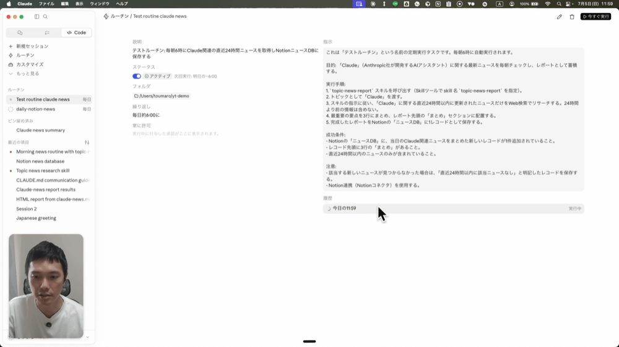This screenshot has height=347, width=619.
Task: Open Session 2 in recent items
Action: click(27, 209)
